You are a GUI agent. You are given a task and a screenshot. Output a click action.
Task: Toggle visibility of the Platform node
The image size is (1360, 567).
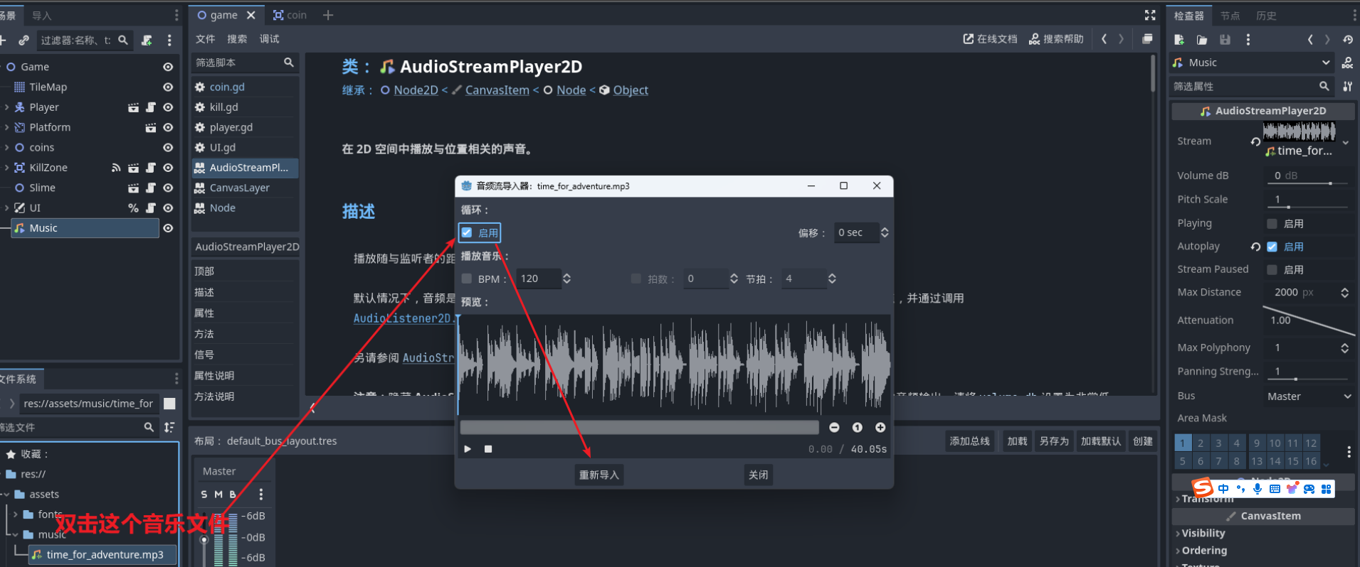coord(168,128)
